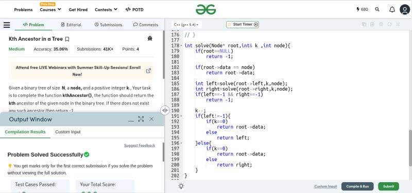Open Problems in the top navigation
412x193 pixels.
tap(23, 9)
